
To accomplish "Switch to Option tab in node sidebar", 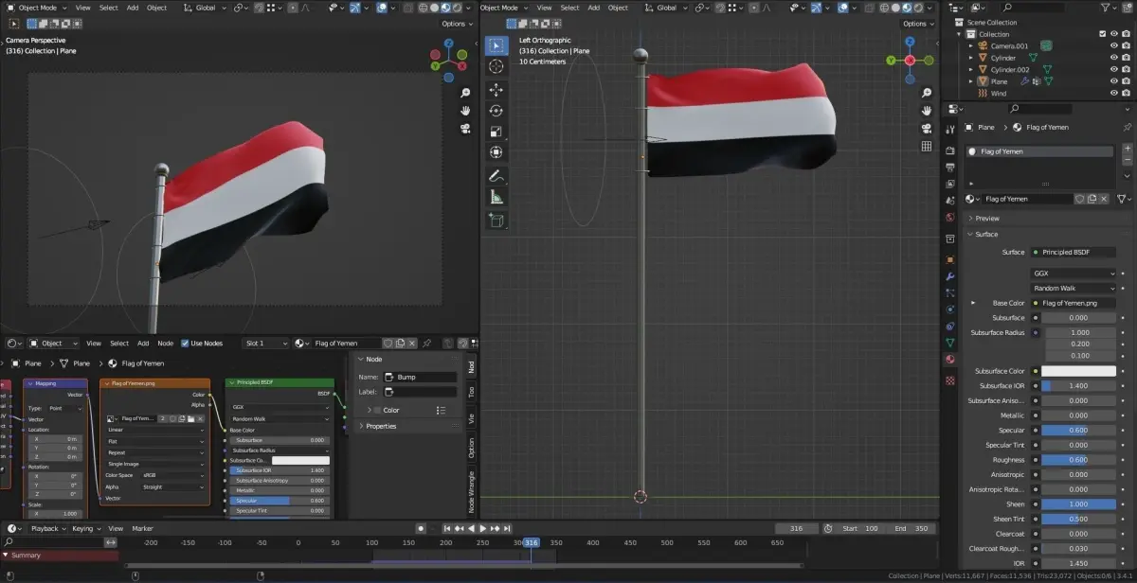I will tap(471, 448).
